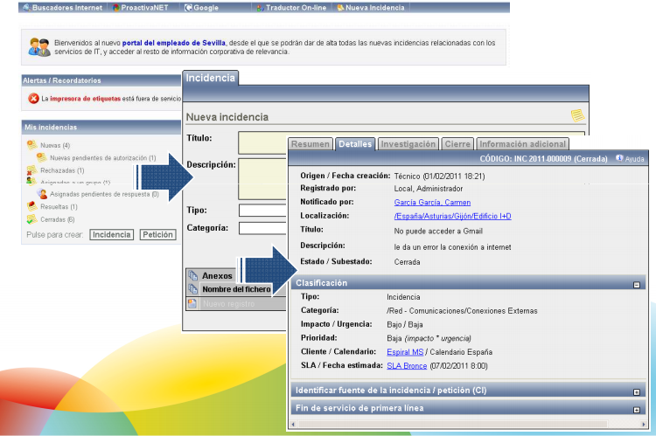
Task: Open Nuevas (4) incidents list
Action: pos(55,145)
